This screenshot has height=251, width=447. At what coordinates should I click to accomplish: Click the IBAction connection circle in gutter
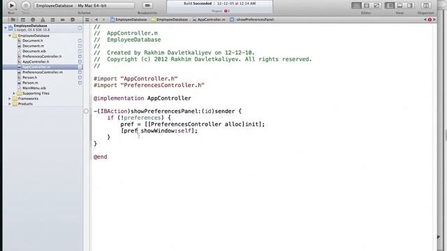(x=86, y=112)
